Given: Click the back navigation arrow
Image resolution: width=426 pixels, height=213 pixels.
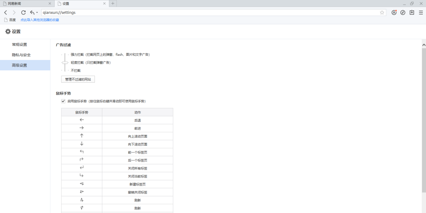Looking at the screenshot, I should [x=5, y=12].
